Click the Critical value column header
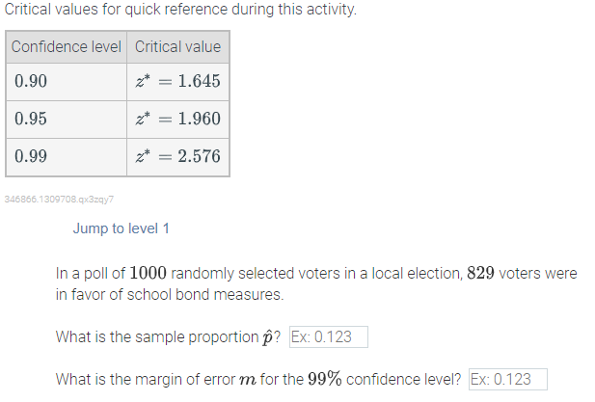This screenshot has height=402, width=595. click(178, 47)
